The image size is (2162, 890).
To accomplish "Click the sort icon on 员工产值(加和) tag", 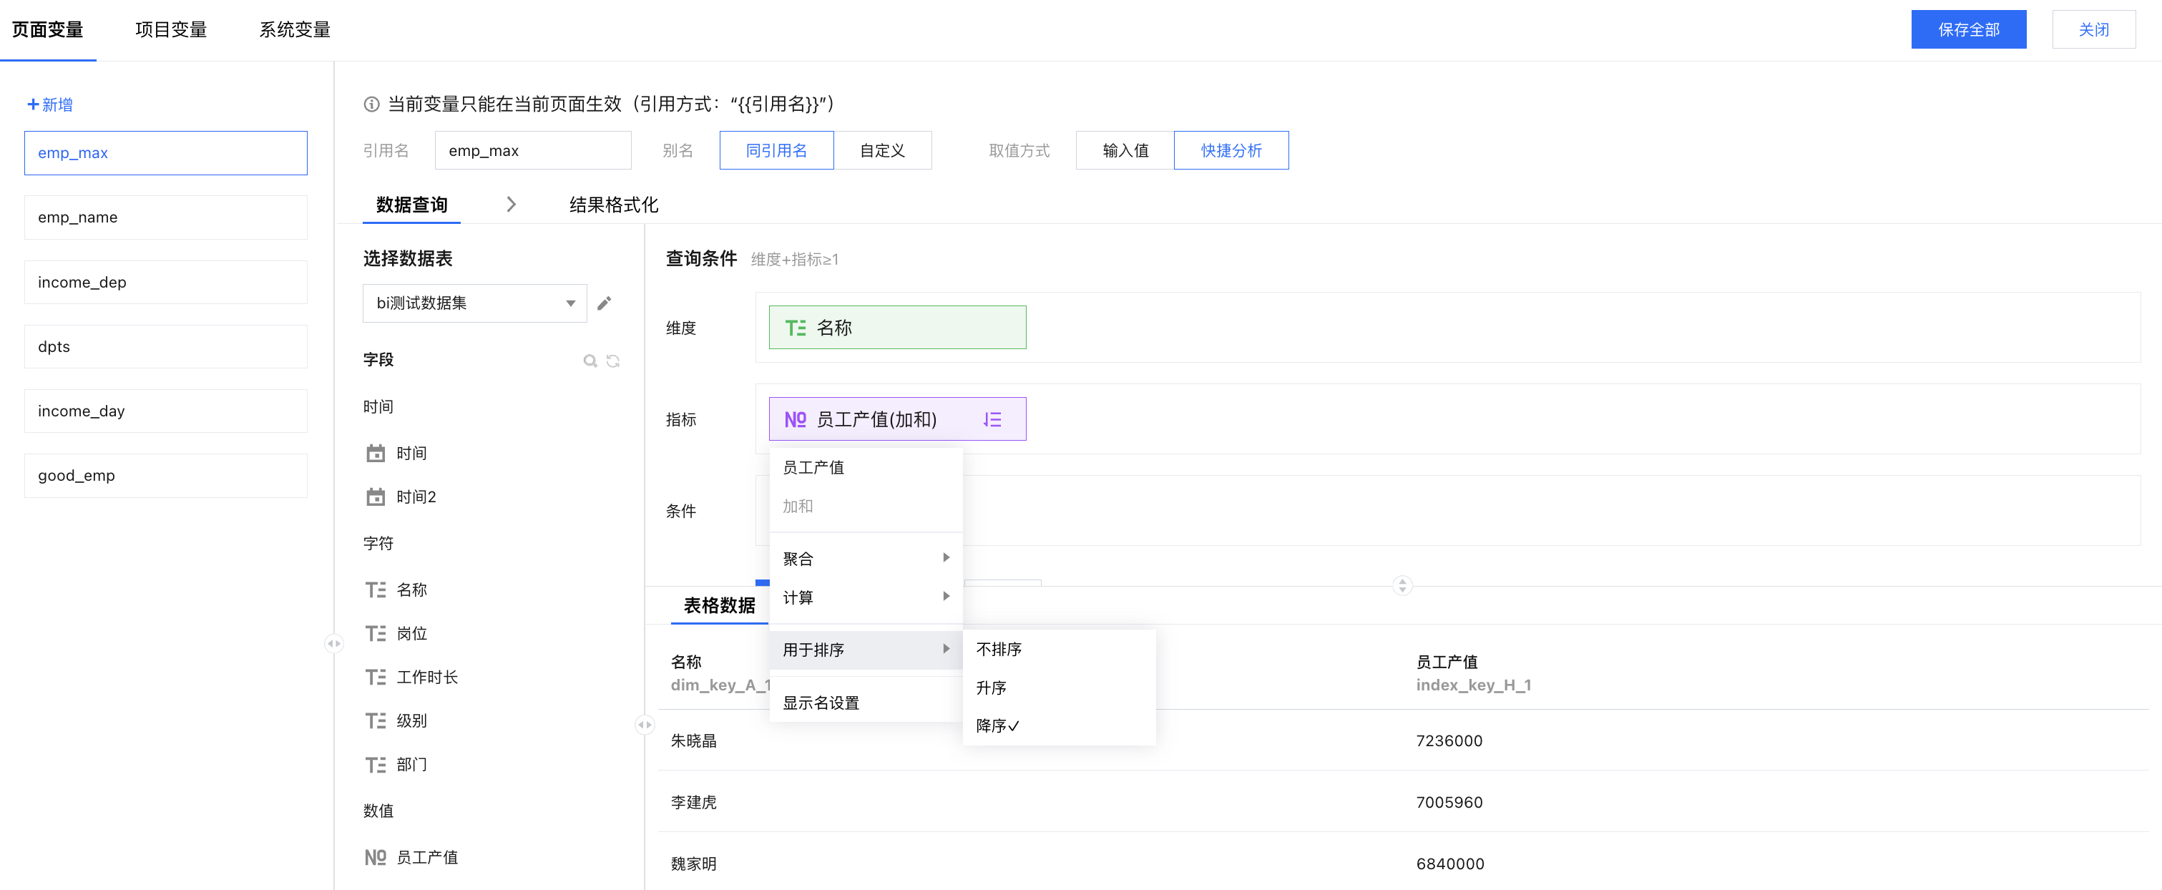I will [992, 419].
